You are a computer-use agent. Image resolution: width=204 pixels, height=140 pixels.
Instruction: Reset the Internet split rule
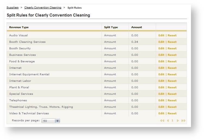pos(172,68)
